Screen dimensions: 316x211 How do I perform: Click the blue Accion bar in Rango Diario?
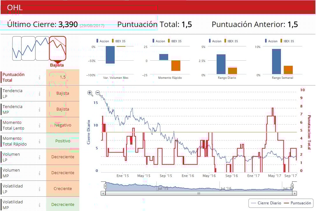click(x=221, y=64)
